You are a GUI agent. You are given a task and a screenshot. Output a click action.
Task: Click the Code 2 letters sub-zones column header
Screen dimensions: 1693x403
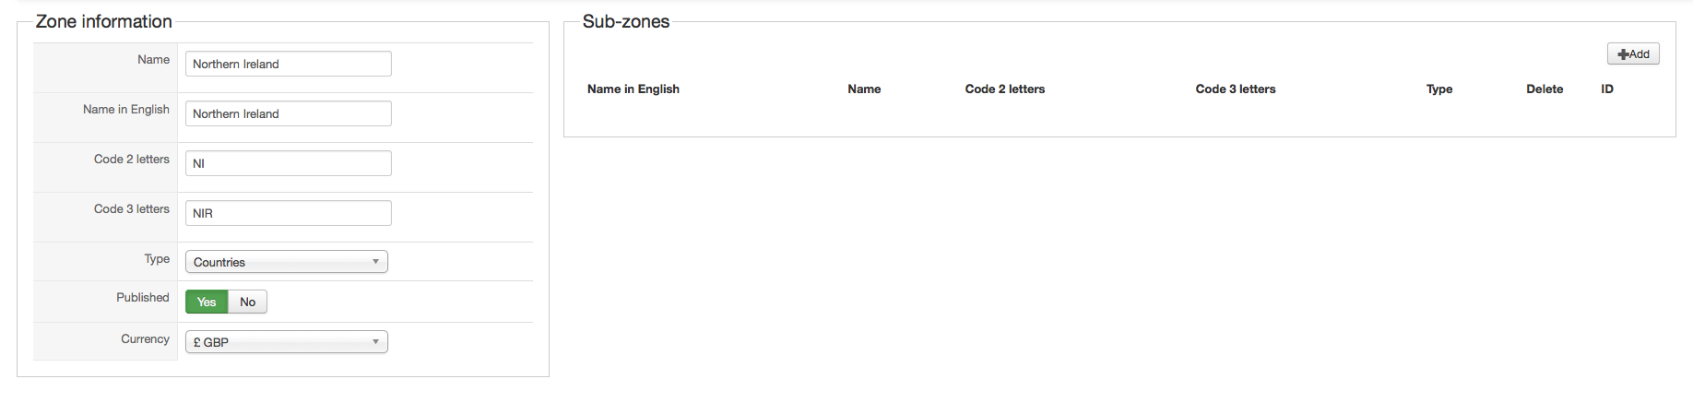pyautogui.click(x=1004, y=89)
